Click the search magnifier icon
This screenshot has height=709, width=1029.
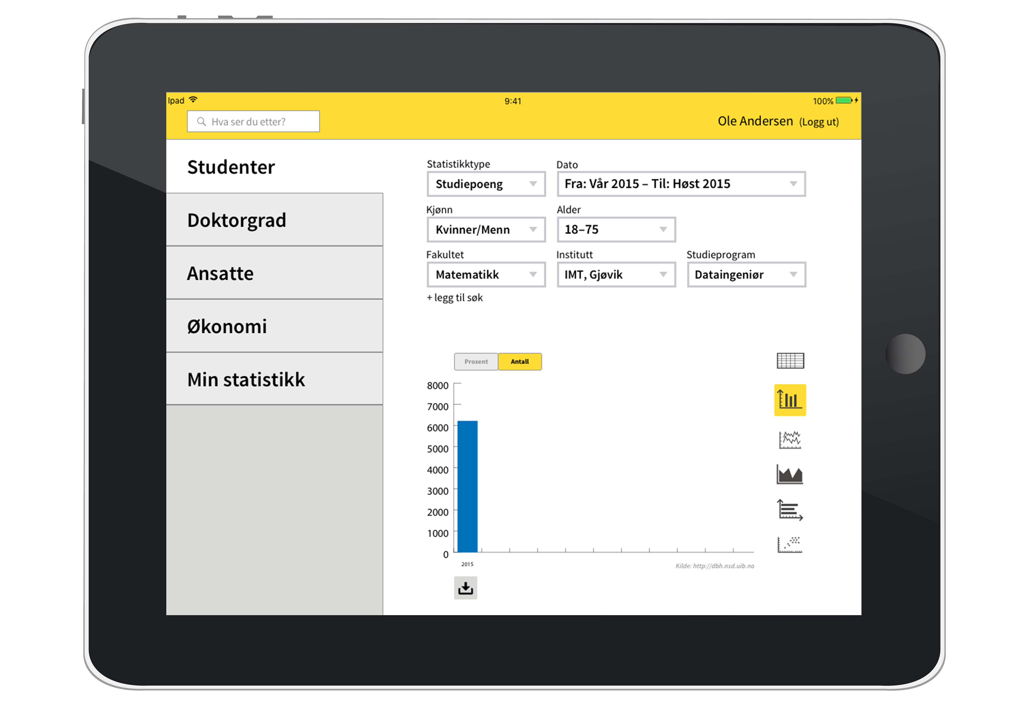pos(201,121)
